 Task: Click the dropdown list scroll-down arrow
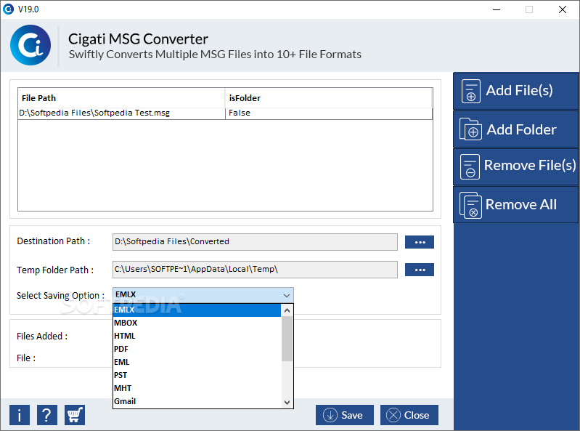coord(287,402)
